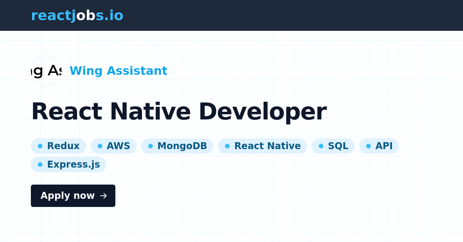Open the Wing Assistant company page
This screenshot has width=463, height=242.
[118, 71]
